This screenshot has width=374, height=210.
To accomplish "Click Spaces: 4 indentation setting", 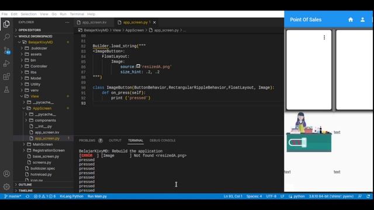I will 254,197.
